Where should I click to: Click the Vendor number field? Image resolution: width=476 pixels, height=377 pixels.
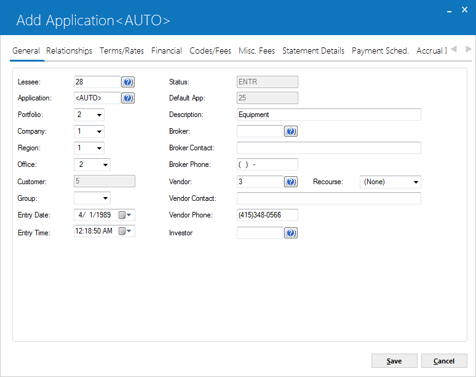(x=260, y=182)
